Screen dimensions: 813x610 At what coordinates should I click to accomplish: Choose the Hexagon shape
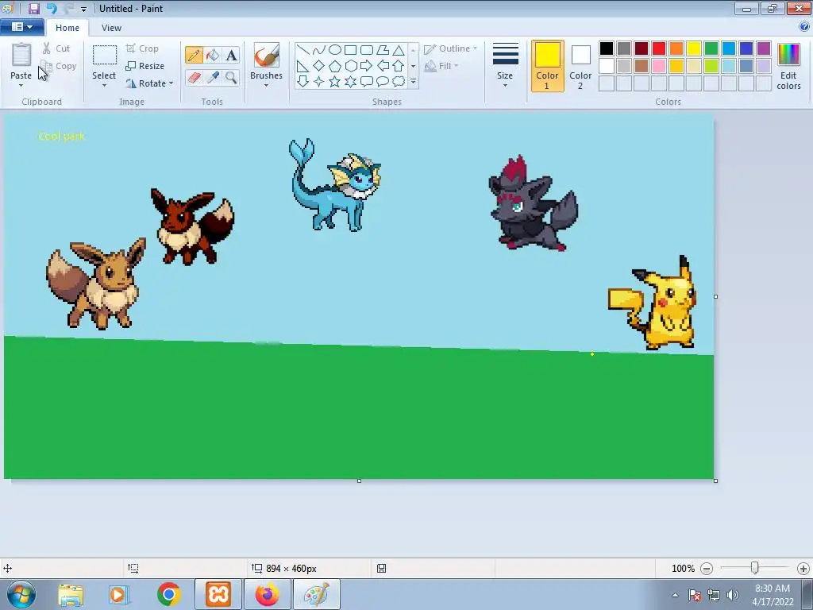(x=350, y=66)
